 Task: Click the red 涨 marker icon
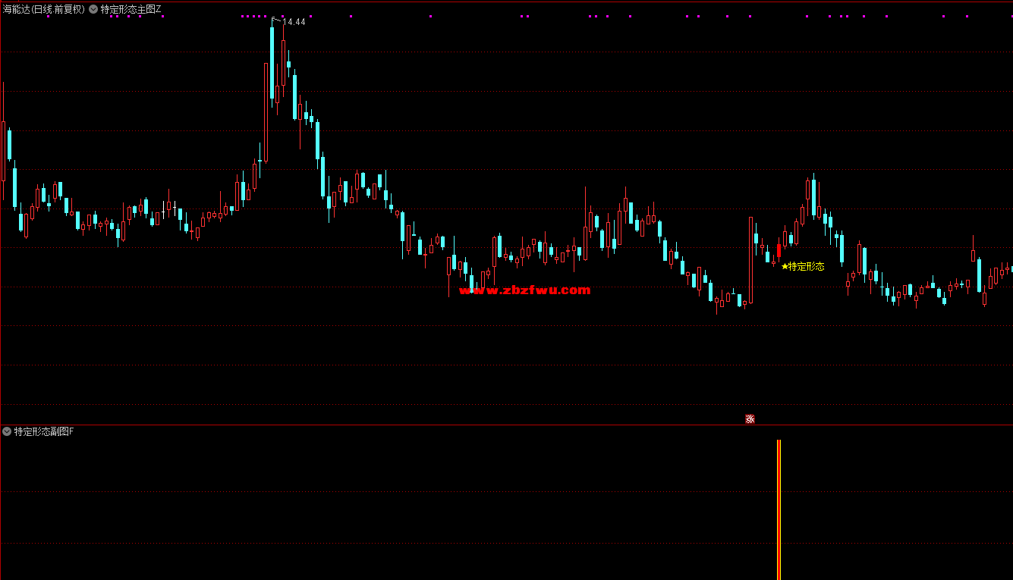pos(750,419)
